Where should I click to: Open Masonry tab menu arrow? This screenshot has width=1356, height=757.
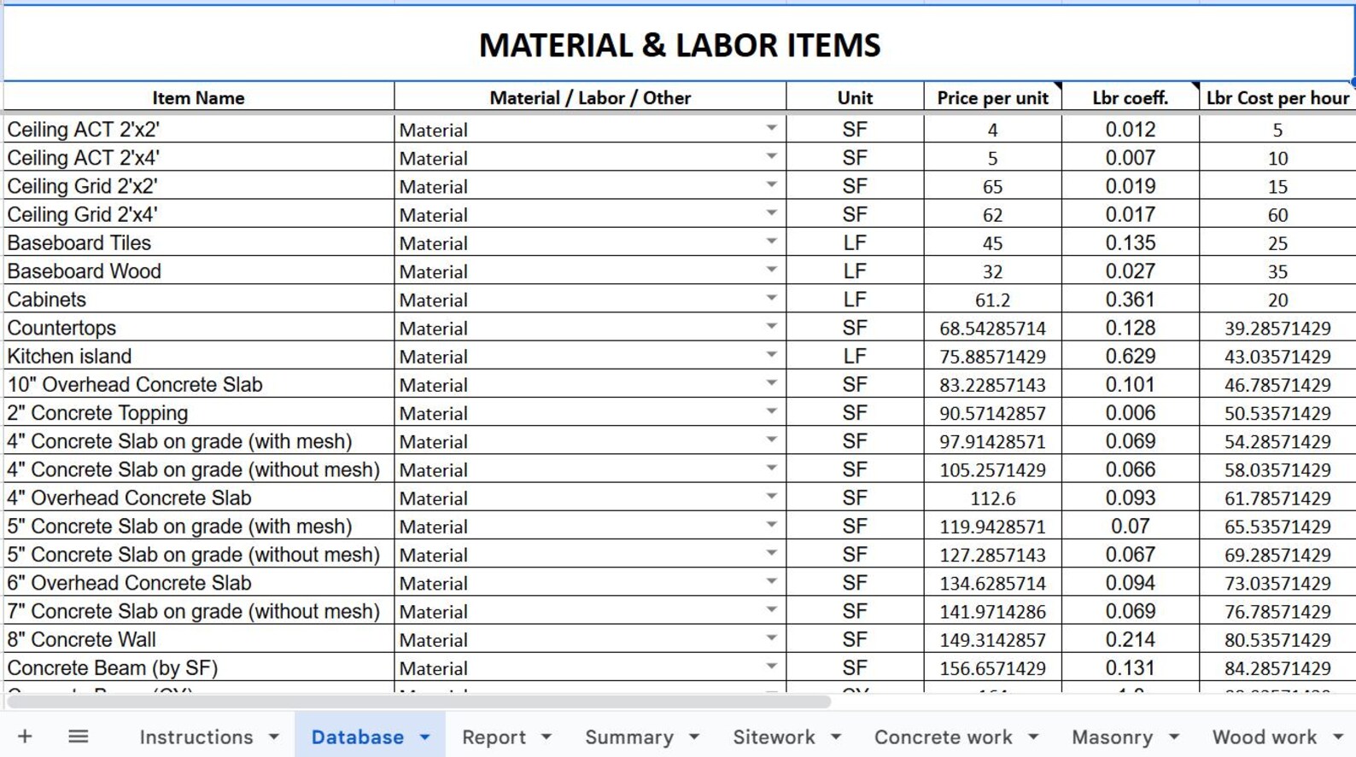click(1173, 737)
